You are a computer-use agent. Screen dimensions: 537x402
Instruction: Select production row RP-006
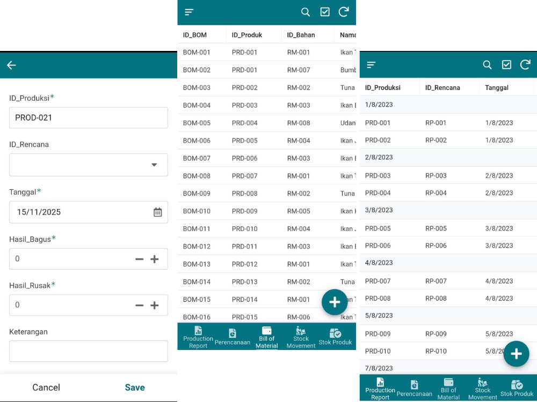[x=448, y=245]
